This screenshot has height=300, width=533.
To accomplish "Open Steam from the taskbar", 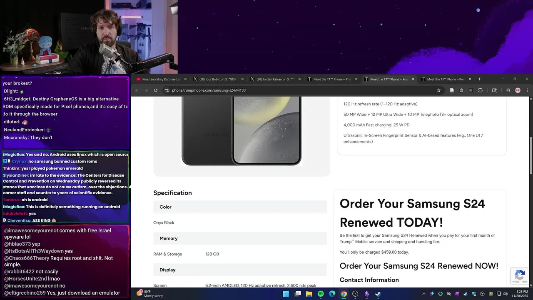I will (x=378, y=294).
